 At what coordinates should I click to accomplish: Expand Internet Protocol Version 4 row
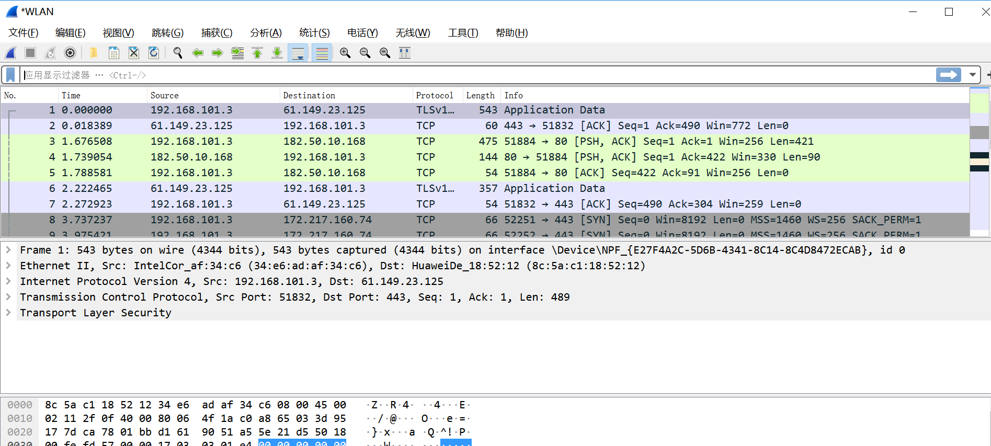8,281
